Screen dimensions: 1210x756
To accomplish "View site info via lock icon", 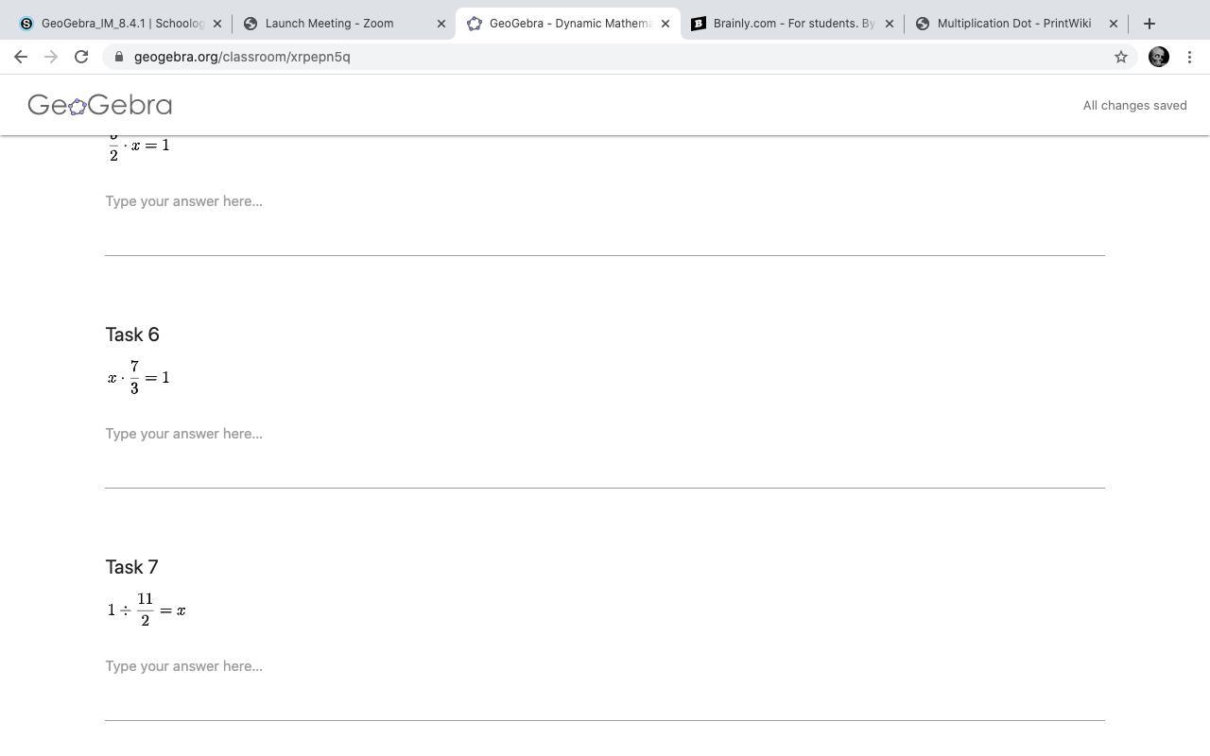I will click(118, 57).
